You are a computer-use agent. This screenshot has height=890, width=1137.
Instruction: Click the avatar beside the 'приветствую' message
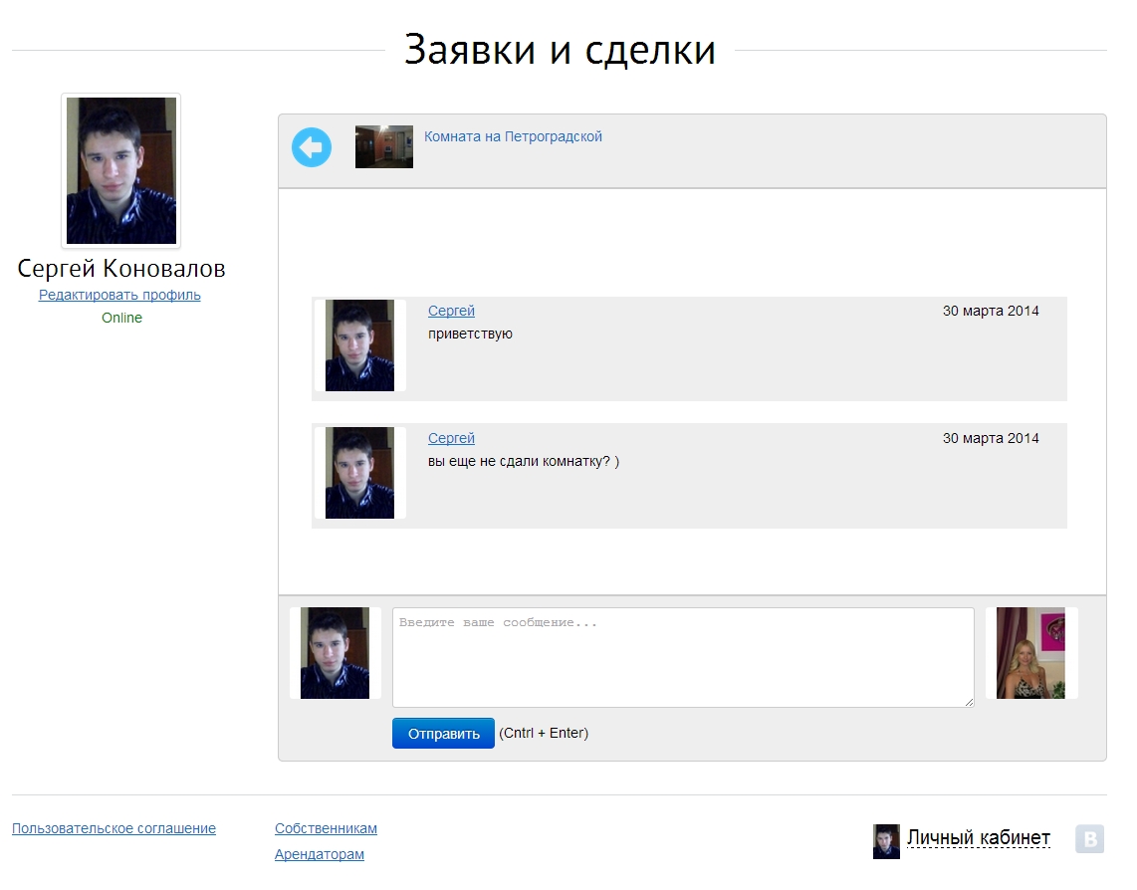pyautogui.click(x=359, y=345)
